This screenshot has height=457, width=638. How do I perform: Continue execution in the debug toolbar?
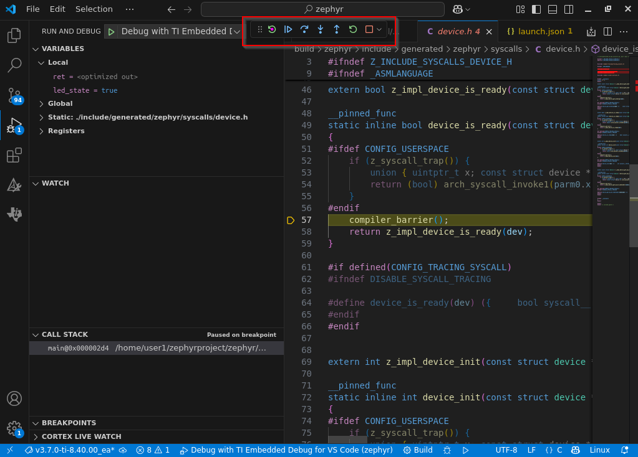click(288, 29)
